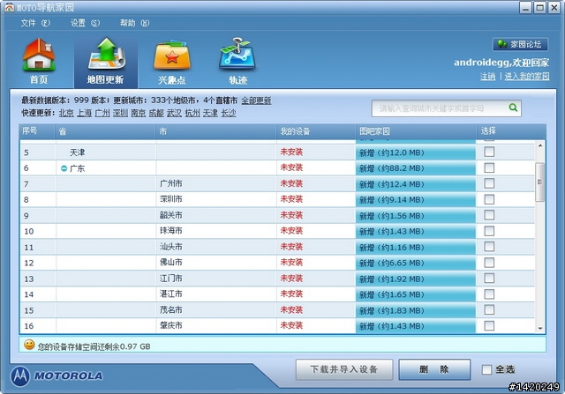Click the 下载并导入设备 button
565x394 pixels.
[x=344, y=369]
